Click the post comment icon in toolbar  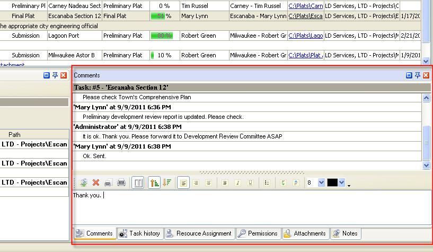[84, 183]
